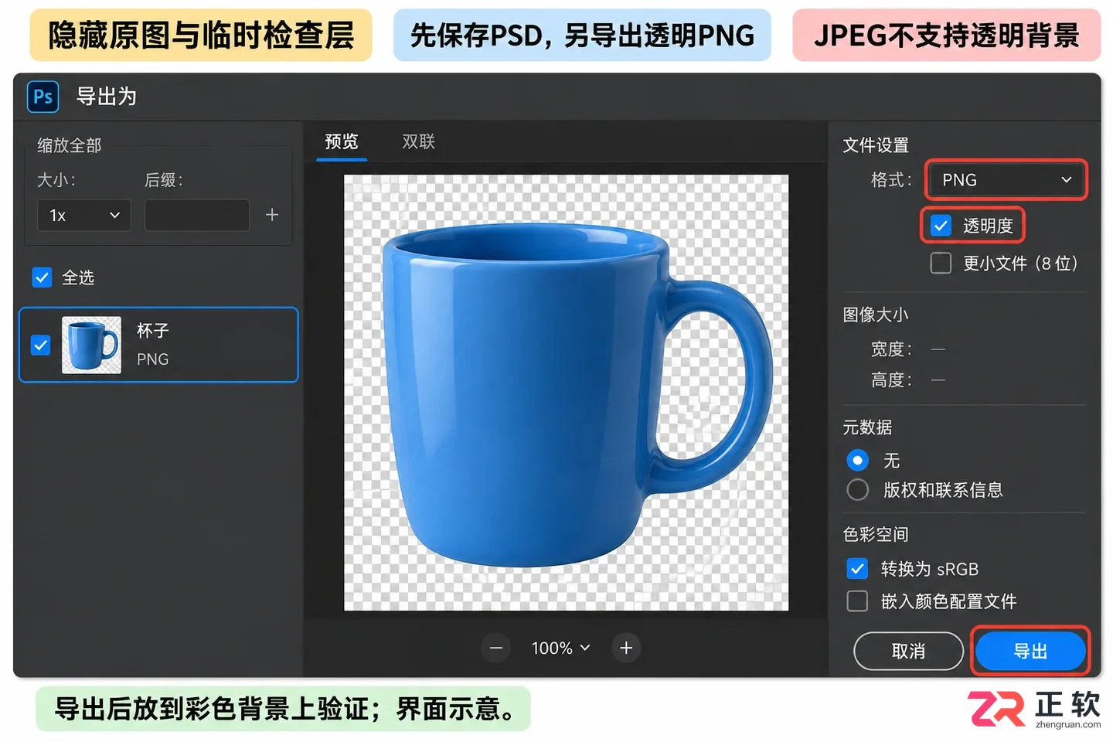Click the 导出 button
1113x742 pixels.
(x=1030, y=652)
